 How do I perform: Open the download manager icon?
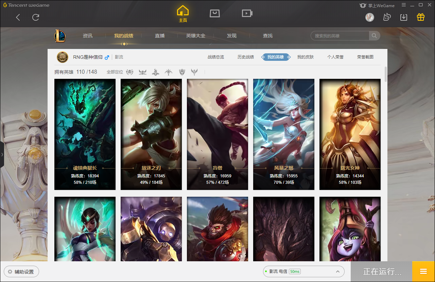click(x=404, y=17)
